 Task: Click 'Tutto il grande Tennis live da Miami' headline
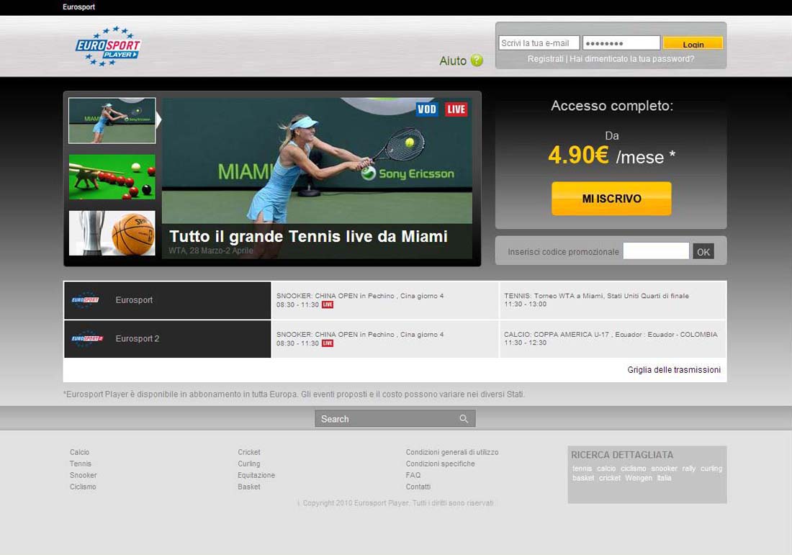[308, 236]
